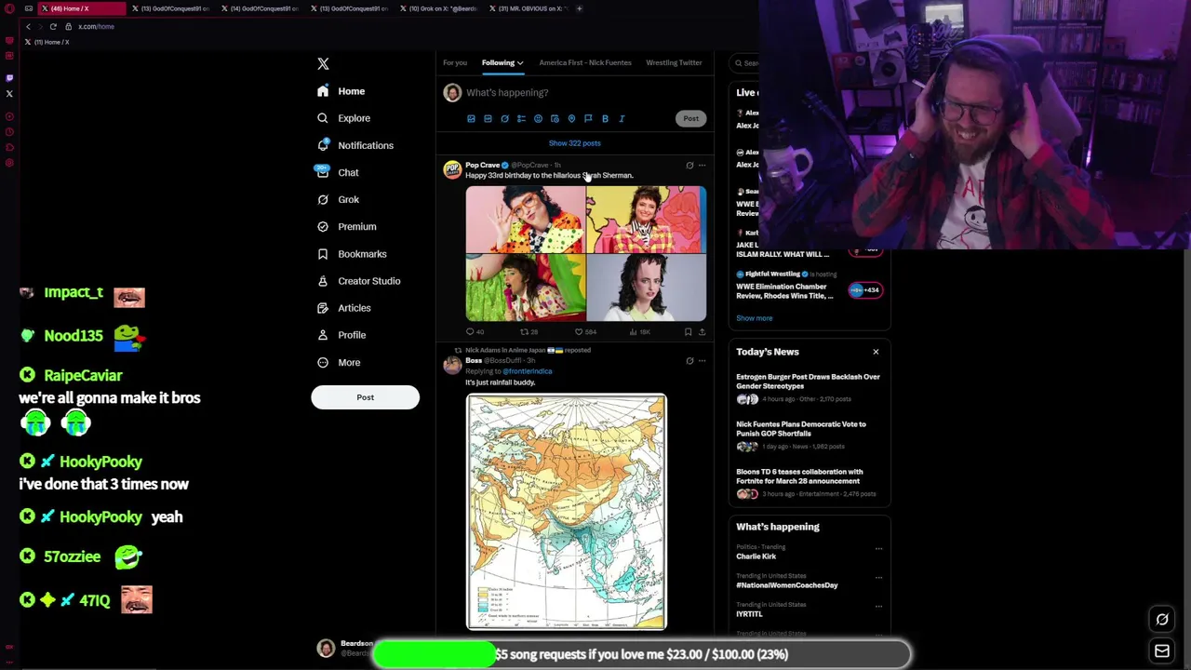Open Creator Studio in the sidebar

[358, 280]
